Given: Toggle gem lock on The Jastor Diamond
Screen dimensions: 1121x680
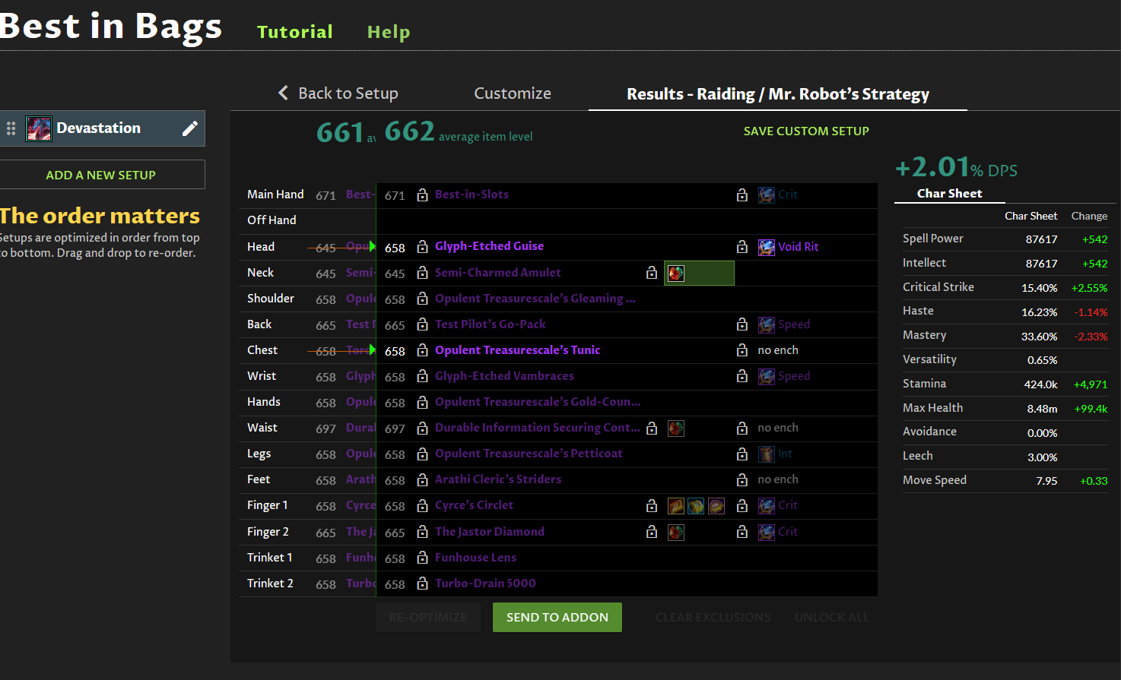Looking at the screenshot, I should (x=652, y=532).
